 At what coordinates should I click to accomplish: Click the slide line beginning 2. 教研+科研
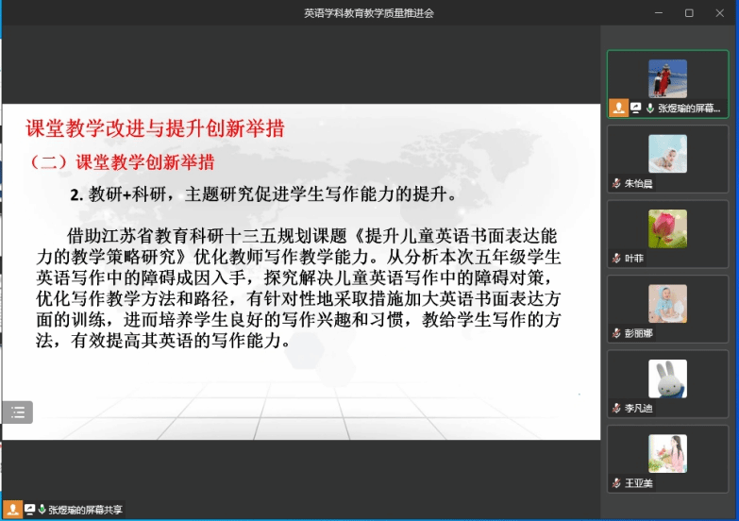coord(264,194)
